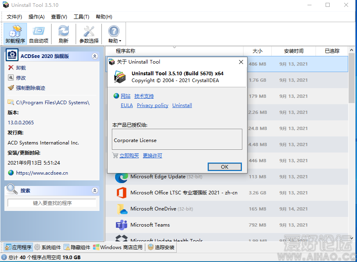Click the shopping cart icon beside 立即购买
This screenshot has width=357, height=262.
point(115,155)
